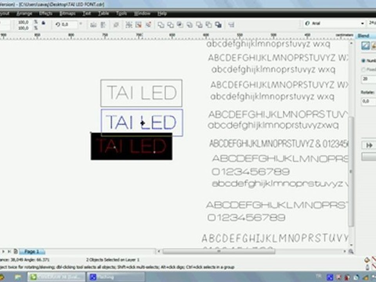Click the Align and distribute icon

point(231,25)
